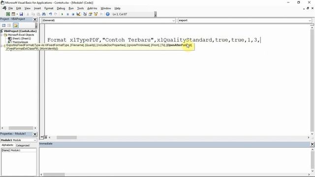
Task: Select Microsoft Excel Objects folder
Action: 21,35
